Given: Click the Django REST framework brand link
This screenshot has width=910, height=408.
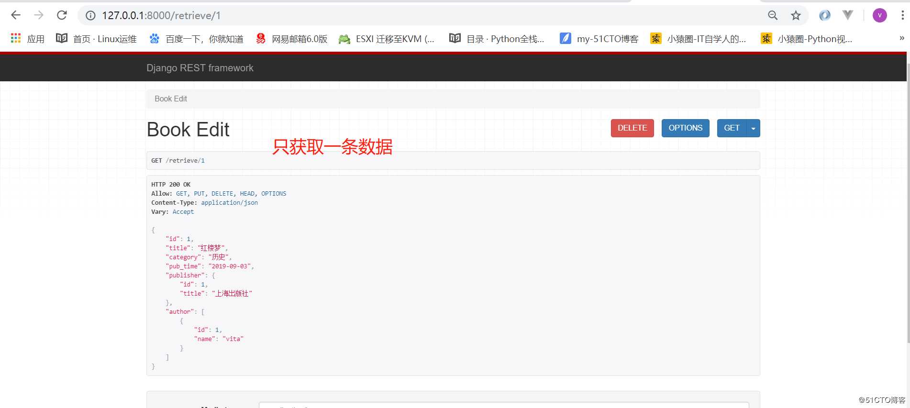Looking at the screenshot, I should pyautogui.click(x=200, y=68).
